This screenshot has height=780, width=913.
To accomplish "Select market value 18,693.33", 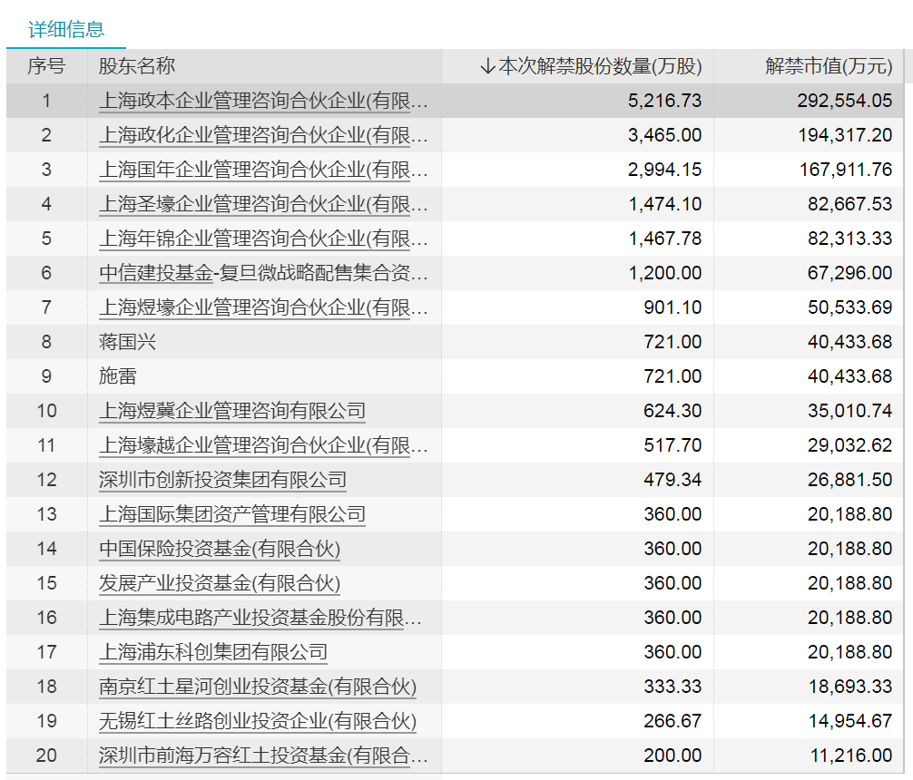I will click(850, 687).
